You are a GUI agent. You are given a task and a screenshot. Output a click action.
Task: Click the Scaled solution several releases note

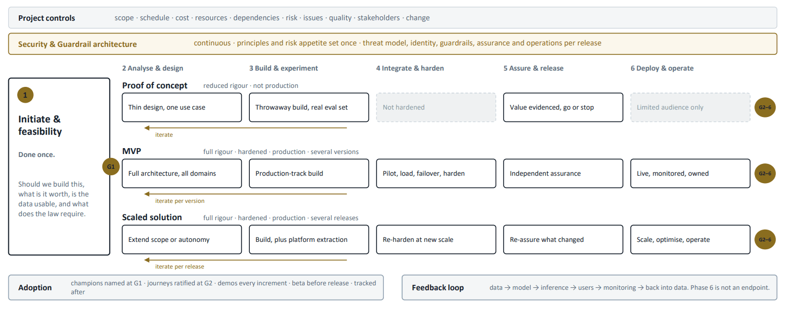click(281, 218)
